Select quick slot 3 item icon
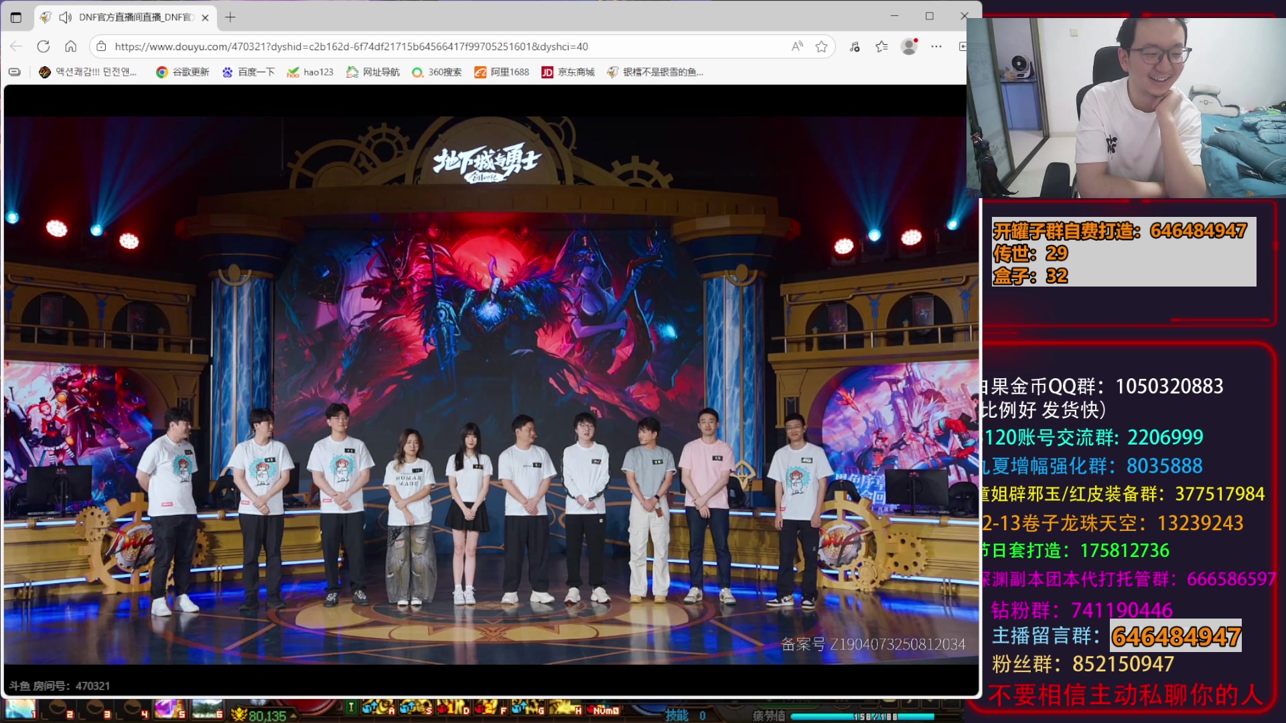 click(x=96, y=710)
